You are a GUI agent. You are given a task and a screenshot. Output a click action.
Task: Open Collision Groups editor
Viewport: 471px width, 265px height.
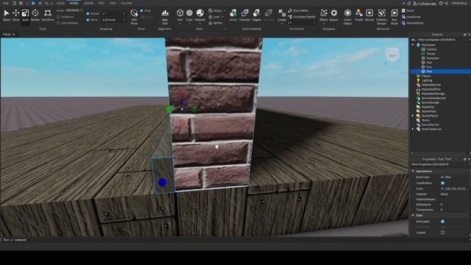pos(382,16)
